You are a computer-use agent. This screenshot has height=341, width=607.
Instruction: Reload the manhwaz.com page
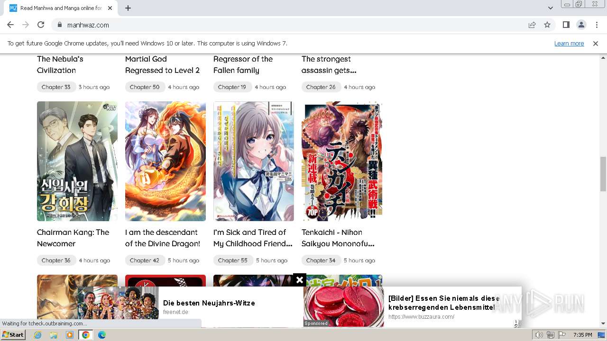41,25
